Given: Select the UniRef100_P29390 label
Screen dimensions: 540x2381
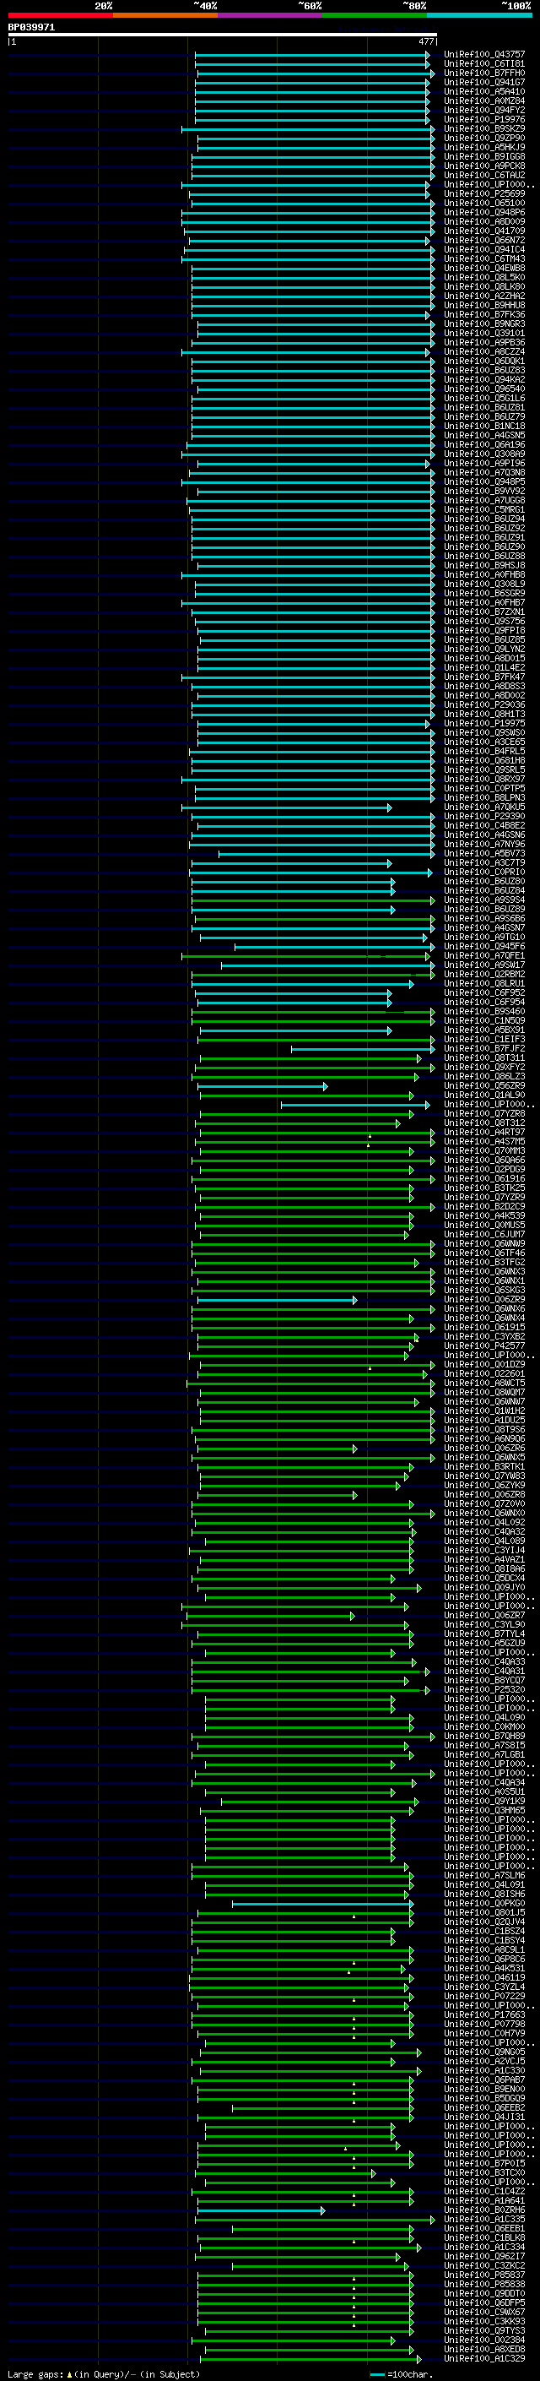Looking at the screenshot, I should point(484,816).
